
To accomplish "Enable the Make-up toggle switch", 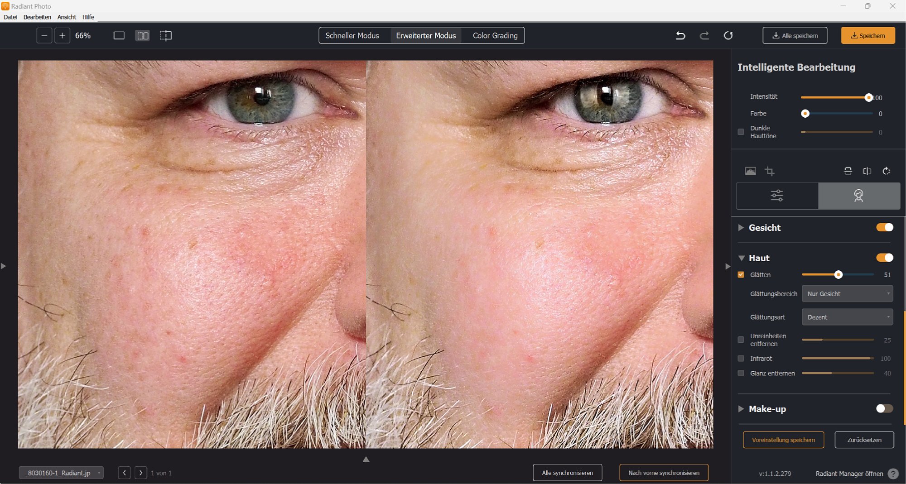I will pos(884,408).
